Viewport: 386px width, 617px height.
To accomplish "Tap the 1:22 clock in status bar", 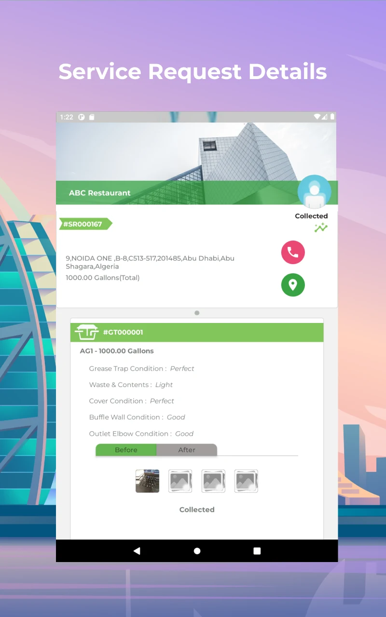I will 67,117.
